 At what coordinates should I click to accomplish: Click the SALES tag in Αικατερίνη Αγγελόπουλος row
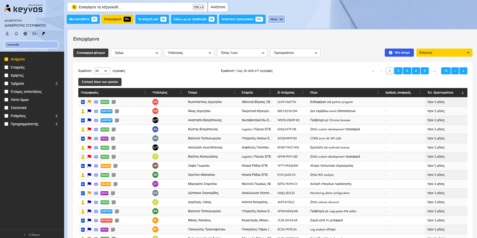pos(105,147)
